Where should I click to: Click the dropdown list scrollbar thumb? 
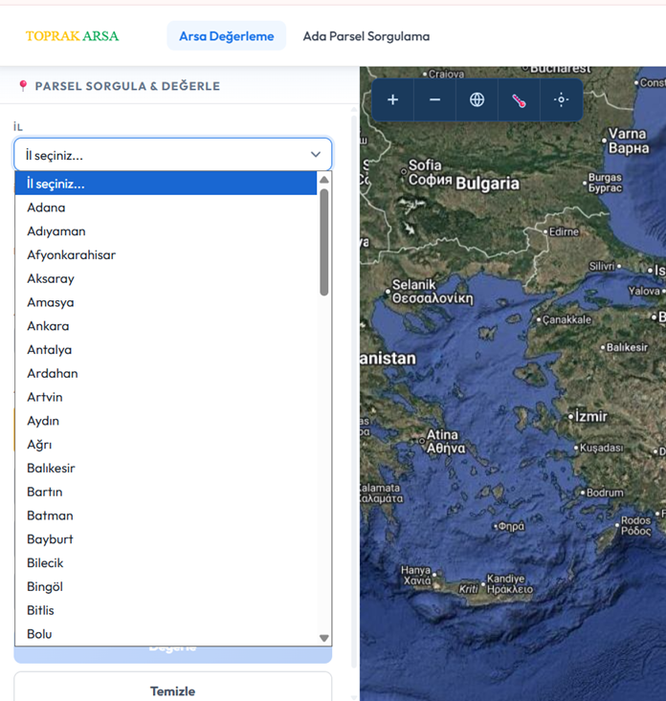[x=324, y=242]
